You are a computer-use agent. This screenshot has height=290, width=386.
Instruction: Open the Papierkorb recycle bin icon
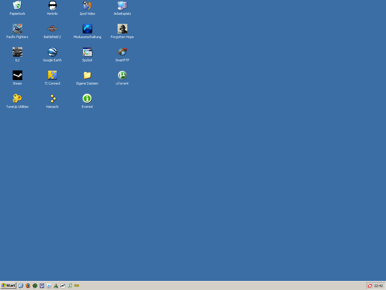(x=17, y=5)
